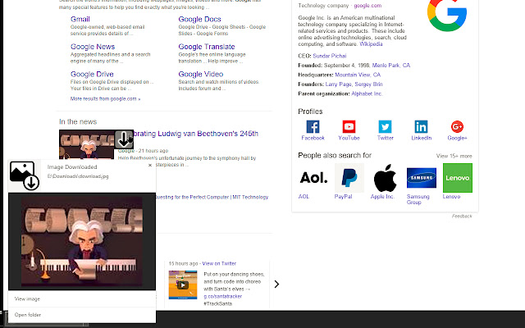Image resolution: width=525 pixels, height=328 pixels.
Task: Close the Image Downloaded notification
Action: coord(150,166)
